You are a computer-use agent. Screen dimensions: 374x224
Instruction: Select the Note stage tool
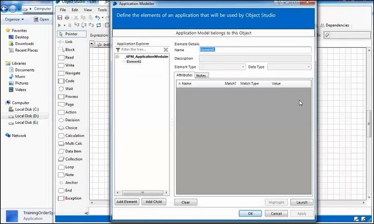[66, 175]
